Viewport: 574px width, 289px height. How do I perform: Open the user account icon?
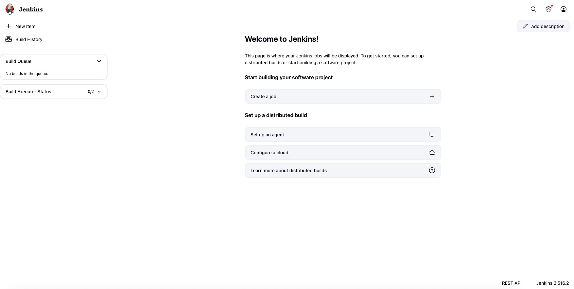pyautogui.click(x=564, y=9)
